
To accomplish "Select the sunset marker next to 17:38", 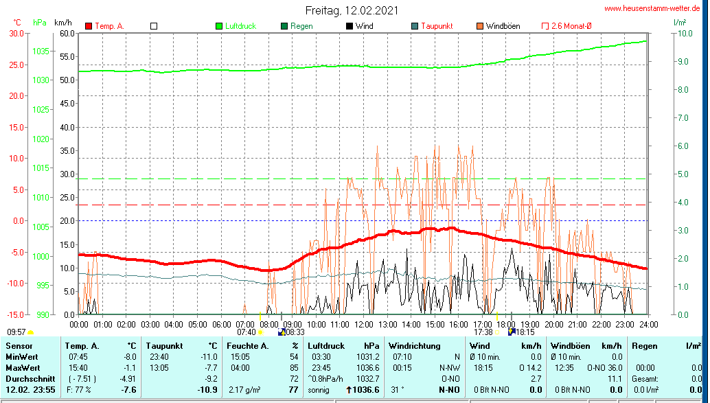I will click(x=498, y=332).
